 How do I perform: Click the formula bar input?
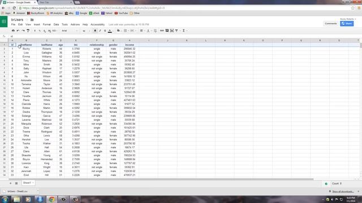[185, 36]
